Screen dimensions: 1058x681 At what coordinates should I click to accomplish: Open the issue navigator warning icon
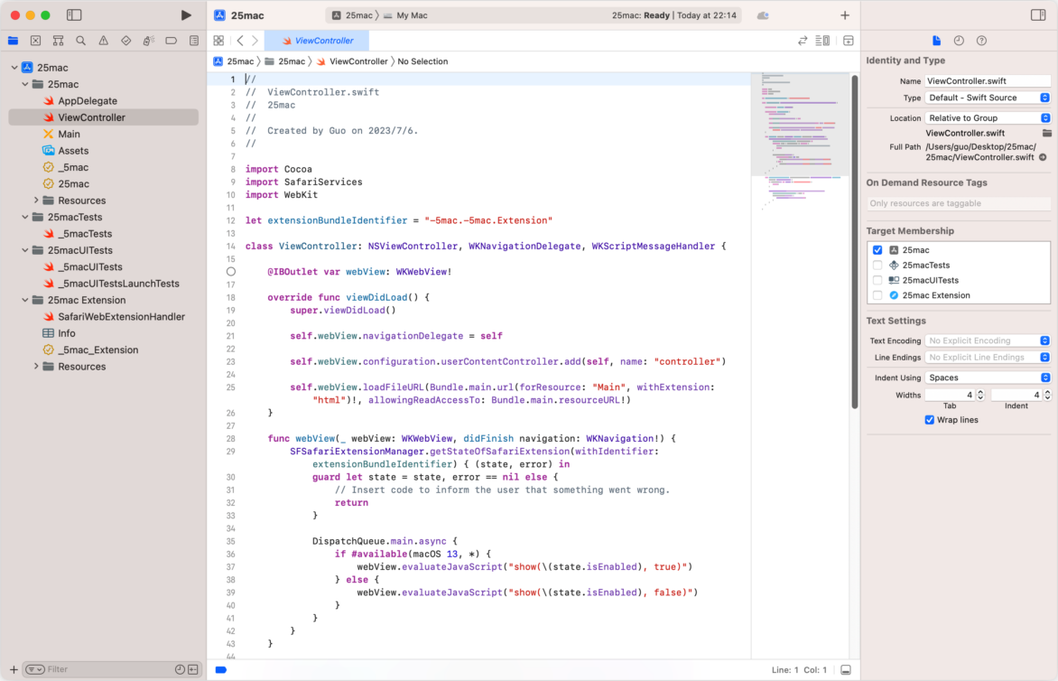[103, 41]
